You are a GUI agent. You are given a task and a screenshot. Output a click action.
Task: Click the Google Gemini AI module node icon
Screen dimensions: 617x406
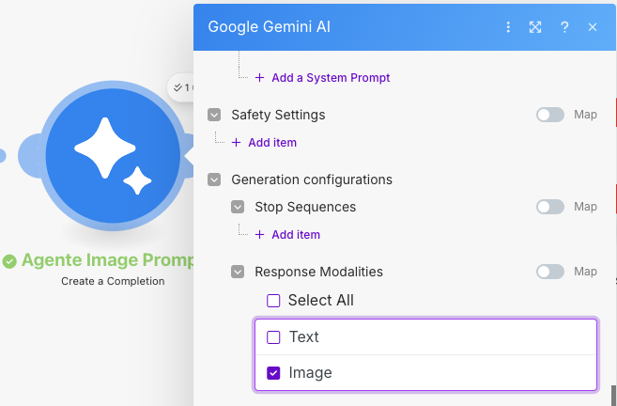(113, 154)
